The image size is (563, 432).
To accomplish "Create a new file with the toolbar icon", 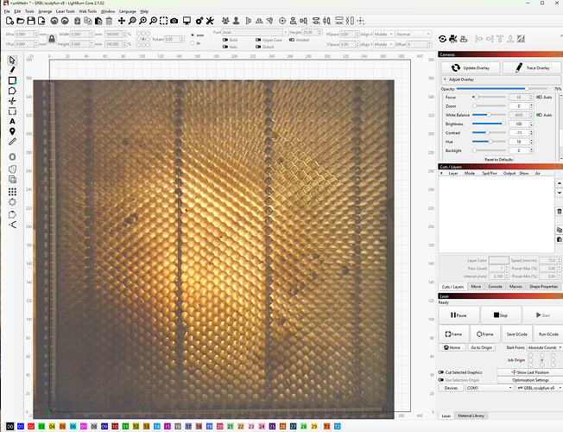I will pyautogui.click(x=9, y=21).
